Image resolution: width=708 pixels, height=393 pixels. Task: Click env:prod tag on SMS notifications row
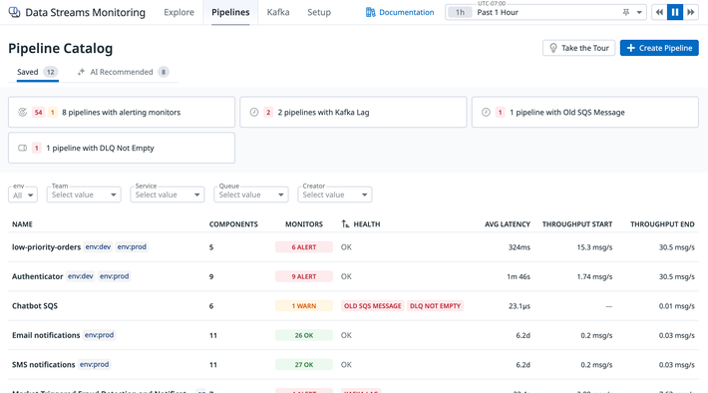click(x=94, y=364)
